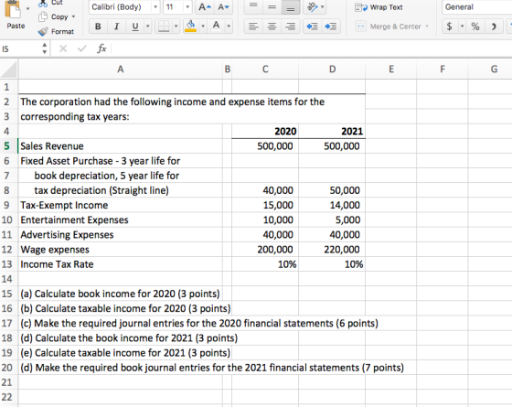Click the decrease indent icon
512x407 pixels.
point(312,27)
